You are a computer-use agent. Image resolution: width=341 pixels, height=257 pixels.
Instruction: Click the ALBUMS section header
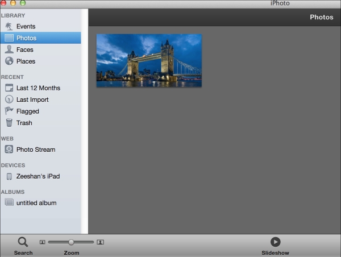pos(13,192)
